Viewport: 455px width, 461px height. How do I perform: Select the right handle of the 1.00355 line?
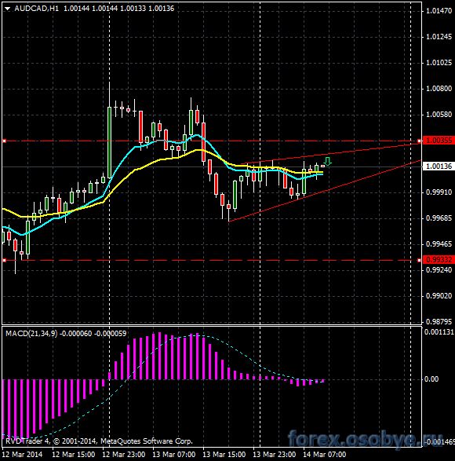pyautogui.click(x=419, y=141)
